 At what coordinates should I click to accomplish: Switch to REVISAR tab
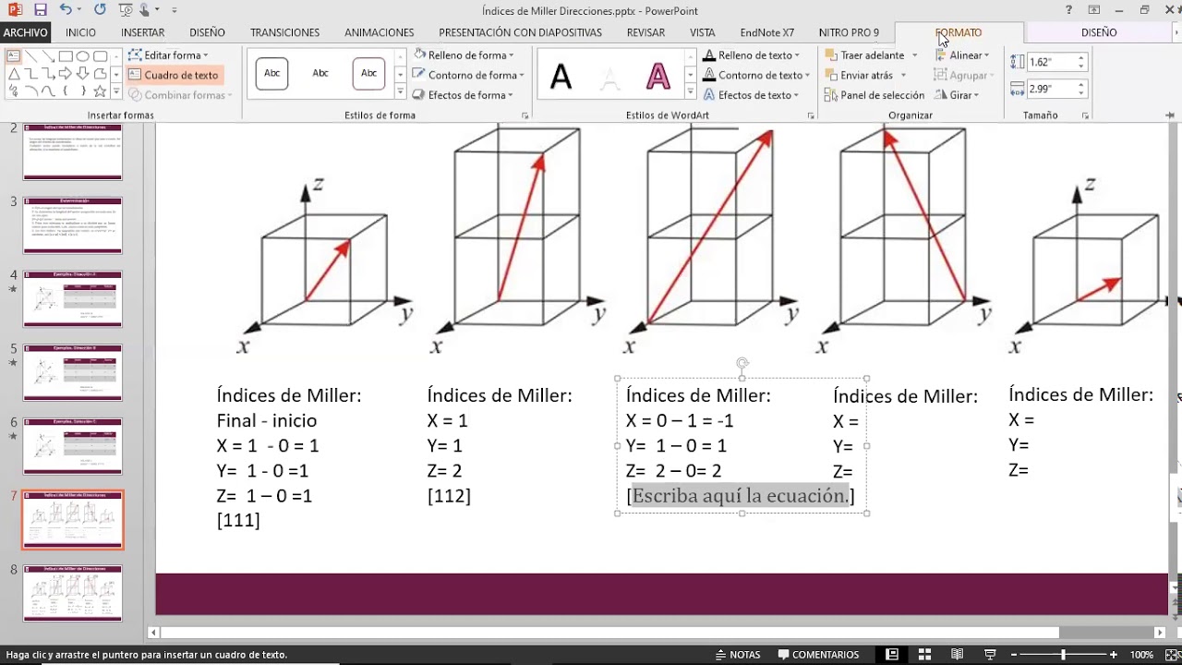pyautogui.click(x=645, y=32)
